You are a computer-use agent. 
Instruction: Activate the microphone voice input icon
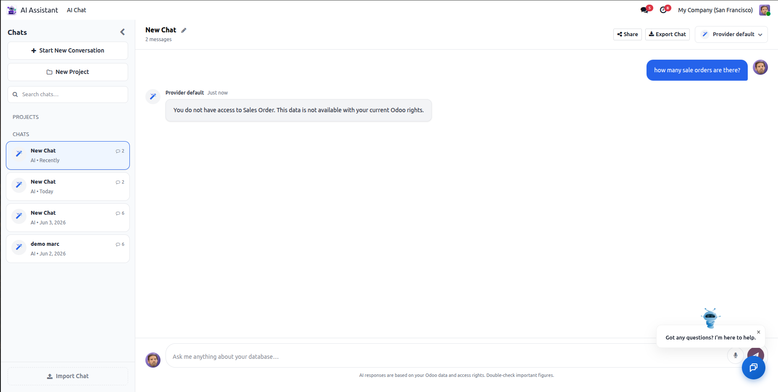point(735,355)
